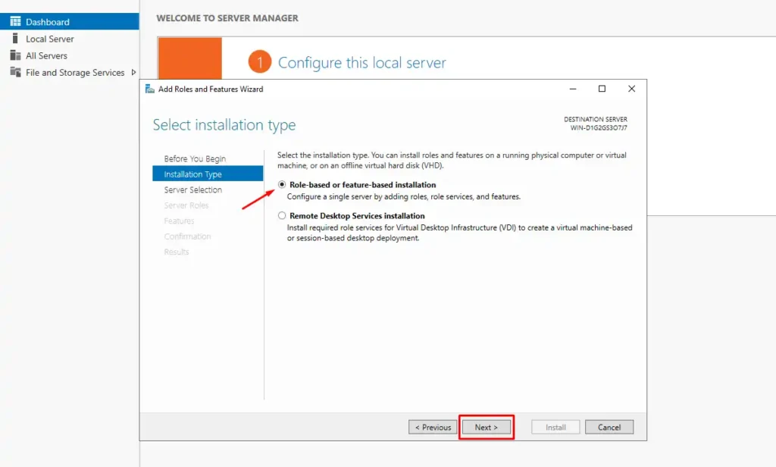Click the Local Server icon in sidebar
The width and height of the screenshot is (776, 467).
point(15,38)
